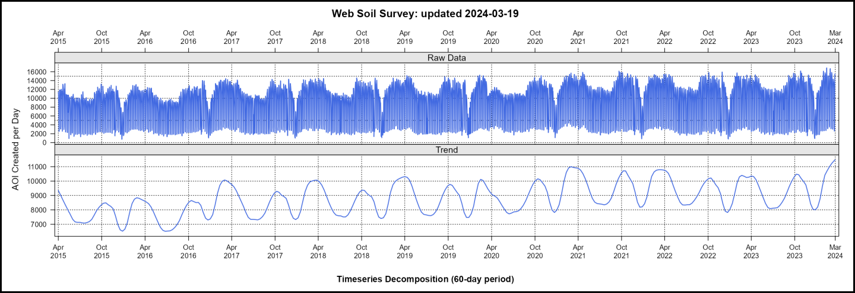
Task: Click the "Timeseries Decomposition (60-day period)" caption
Action: [x=425, y=279]
